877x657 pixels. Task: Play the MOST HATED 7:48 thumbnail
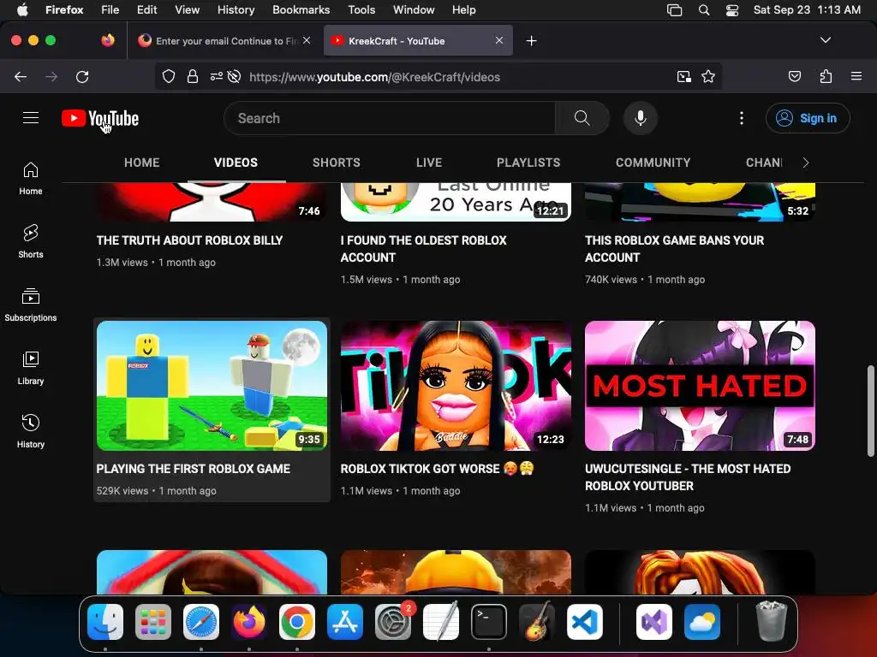[700, 386]
